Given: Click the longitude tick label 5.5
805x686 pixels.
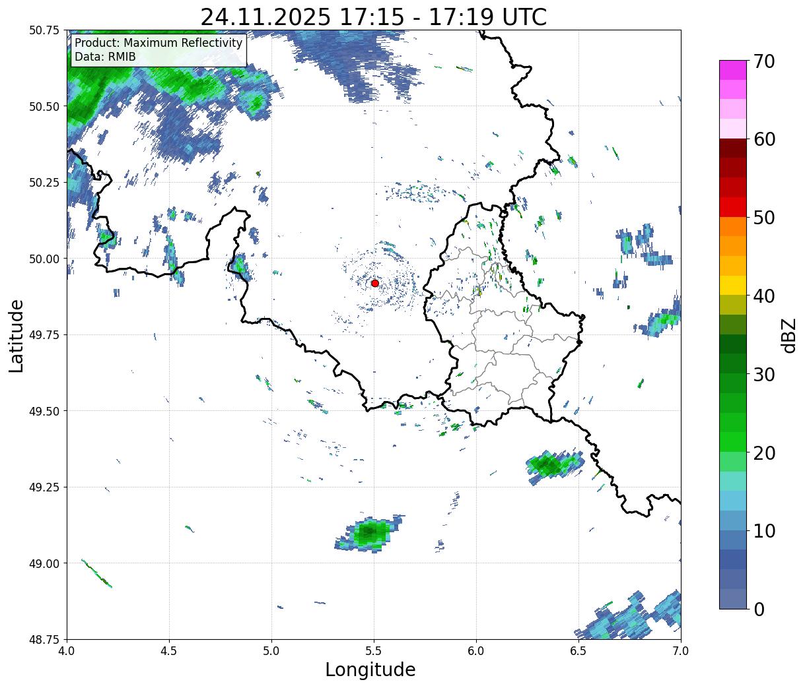Looking at the screenshot, I should [374, 650].
